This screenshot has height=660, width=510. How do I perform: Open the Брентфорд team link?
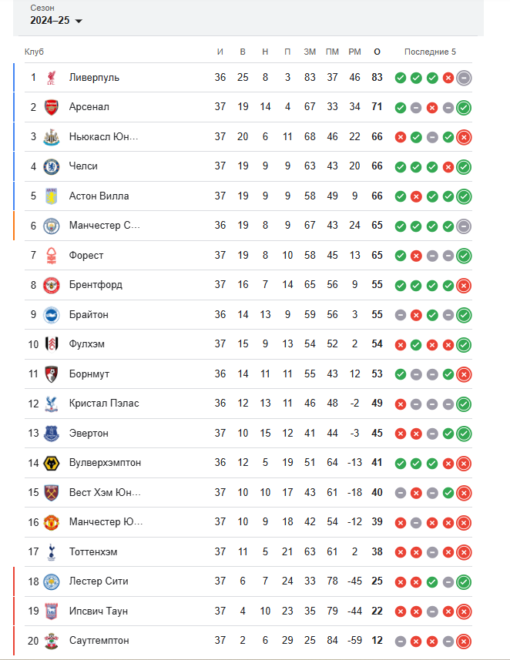coord(96,285)
